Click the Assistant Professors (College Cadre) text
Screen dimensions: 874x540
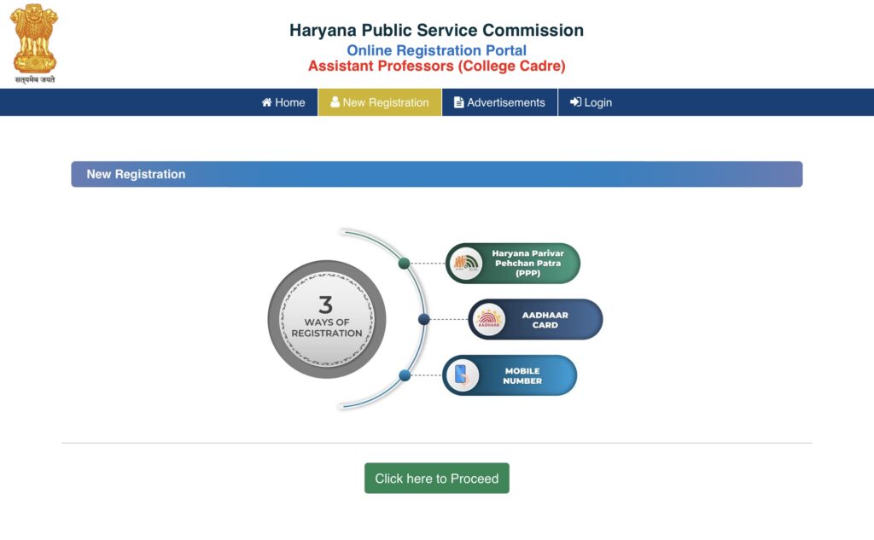436,66
